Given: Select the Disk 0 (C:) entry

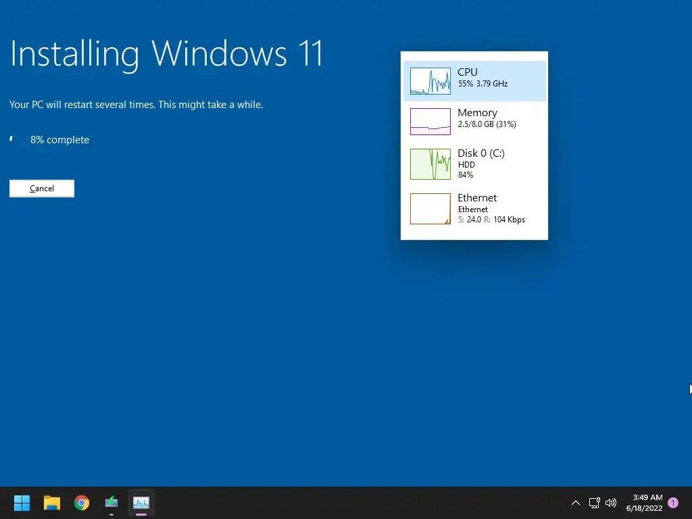Looking at the screenshot, I should tap(474, 164).
